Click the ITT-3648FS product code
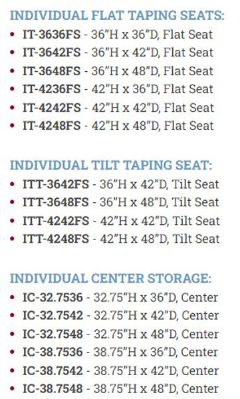 pyautogui.click(x=56, y=202)
